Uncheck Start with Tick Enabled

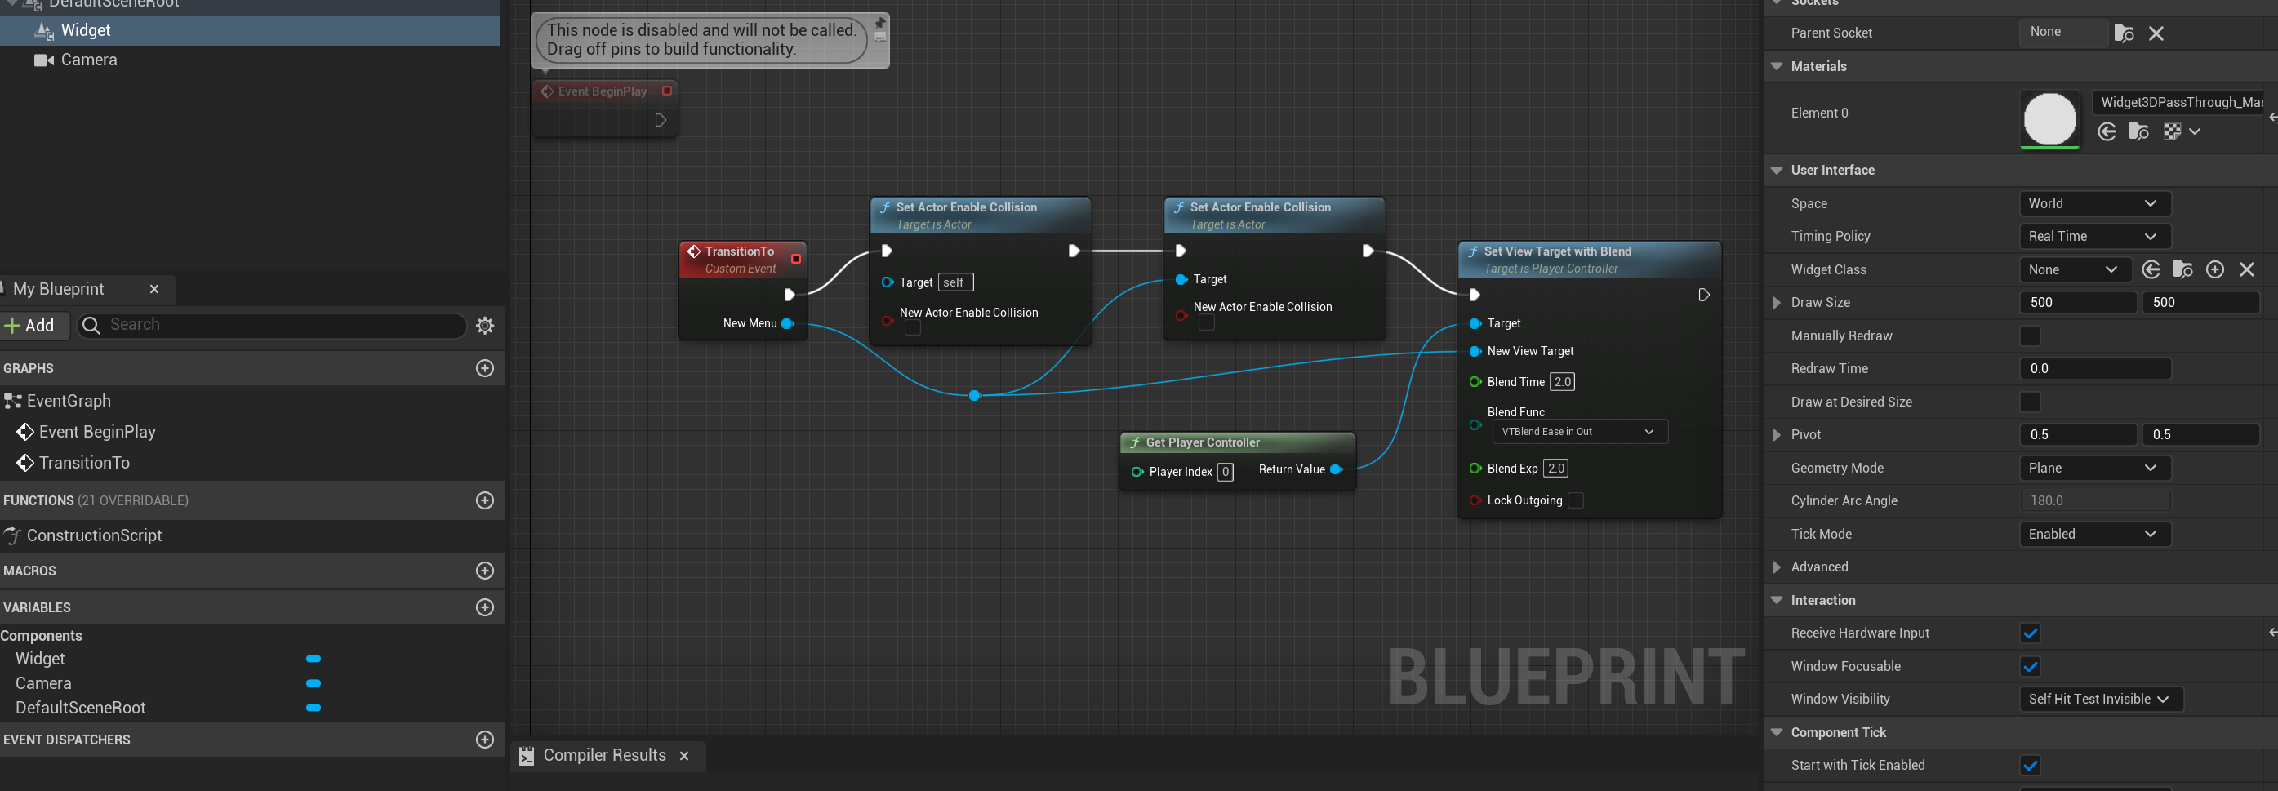[x=2030, y=766]
